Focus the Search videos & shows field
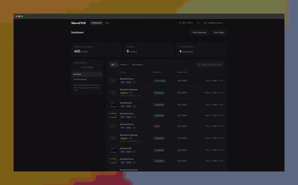 210,65
